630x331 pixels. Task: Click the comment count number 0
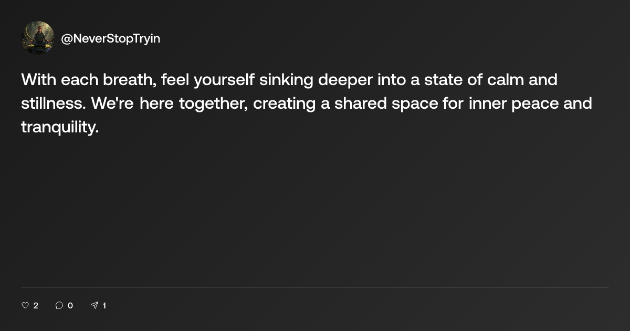[x=70, y=305]
